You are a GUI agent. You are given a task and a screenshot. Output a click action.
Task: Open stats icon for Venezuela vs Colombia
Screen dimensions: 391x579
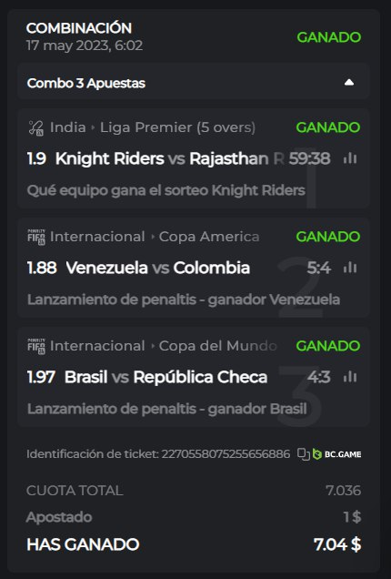click(x=350, y=268)
